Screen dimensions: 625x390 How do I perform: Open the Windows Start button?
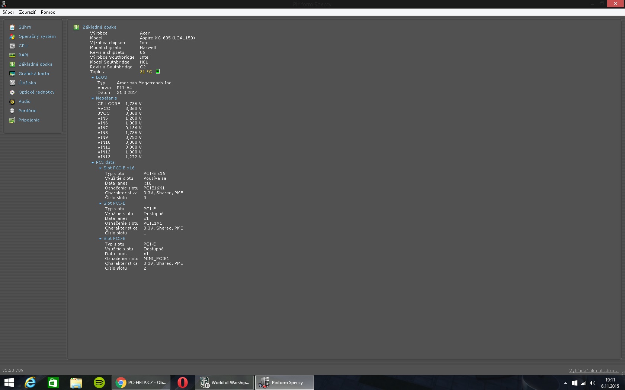[9, 383]
